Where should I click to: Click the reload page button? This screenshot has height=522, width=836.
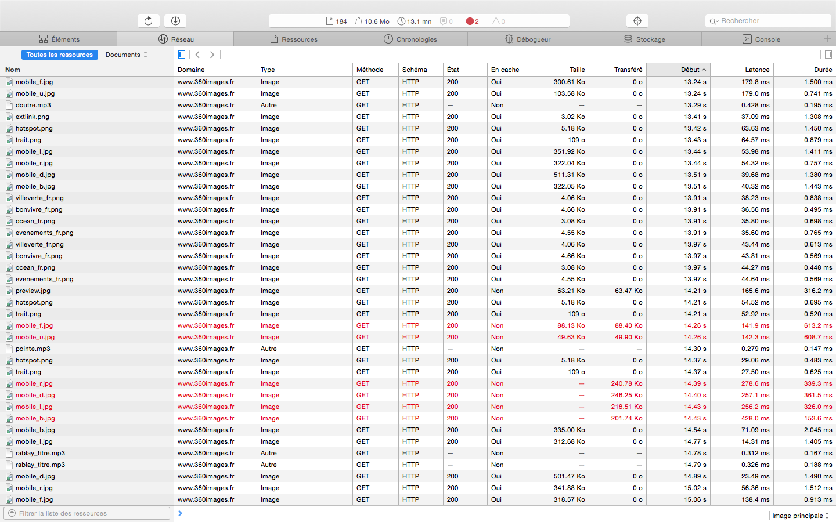149,21
